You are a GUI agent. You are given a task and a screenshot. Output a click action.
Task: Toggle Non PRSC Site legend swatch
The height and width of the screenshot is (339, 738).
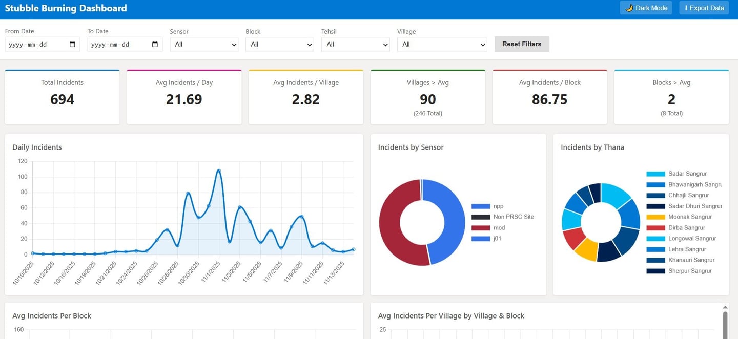(481, 217)
